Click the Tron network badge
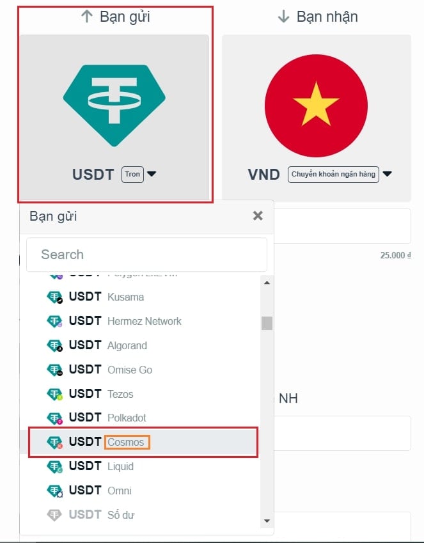 132,174
